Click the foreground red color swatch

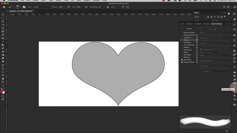pos(2,91)
